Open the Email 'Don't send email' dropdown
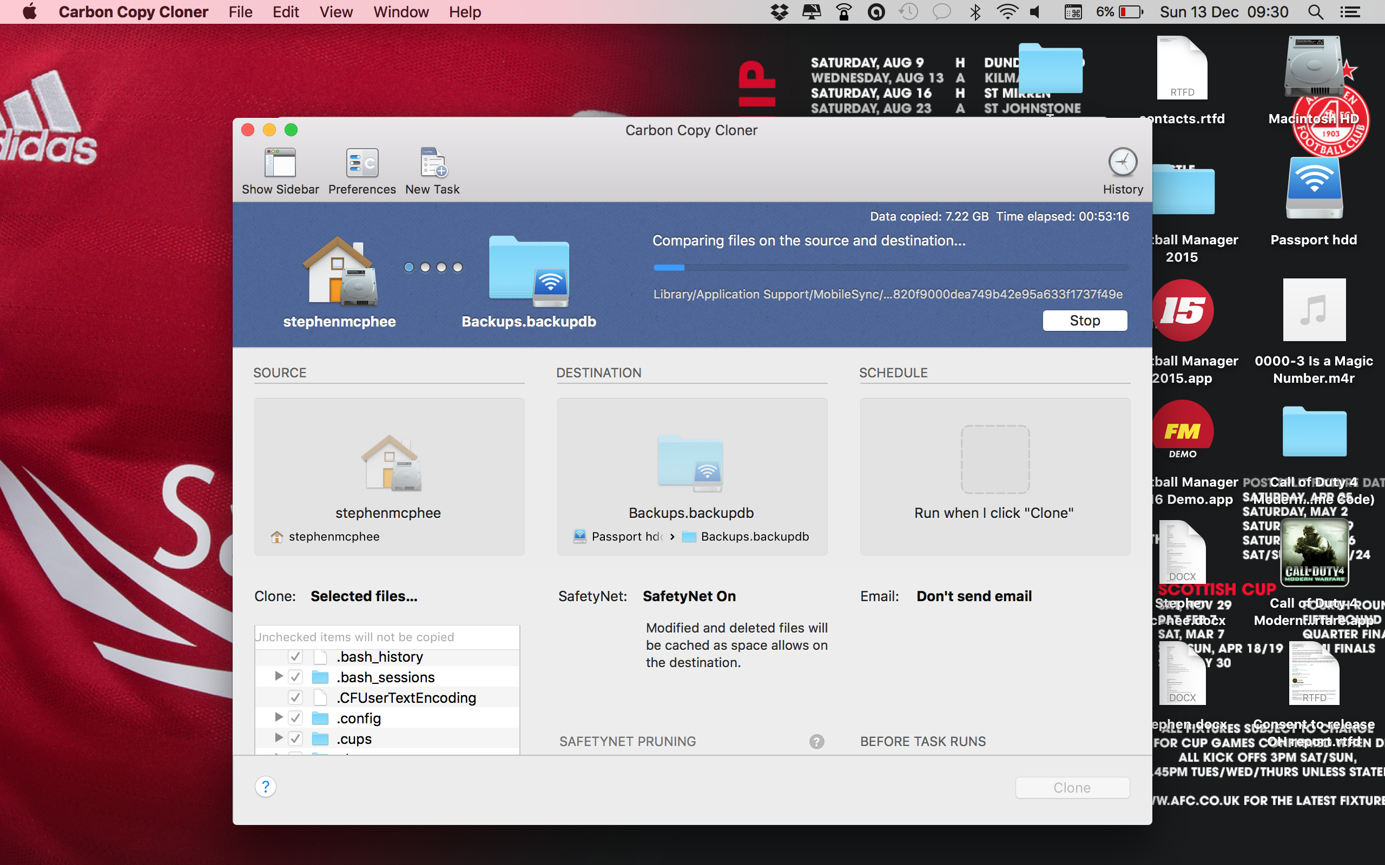 pyautogui.click(x=974, y=596)
